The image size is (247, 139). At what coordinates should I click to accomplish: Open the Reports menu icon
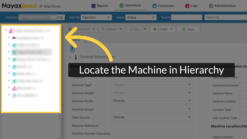(93, 6)
